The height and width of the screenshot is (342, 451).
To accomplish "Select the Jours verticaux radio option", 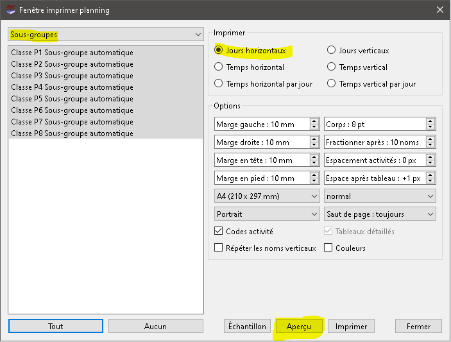I will 332,50.
